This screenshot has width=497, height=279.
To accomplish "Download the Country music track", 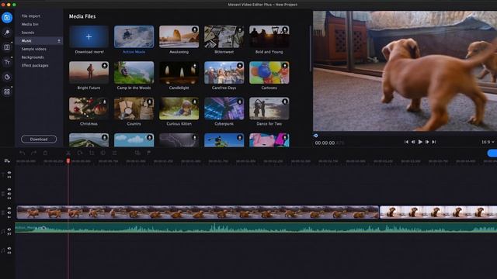I will point(149,102).
